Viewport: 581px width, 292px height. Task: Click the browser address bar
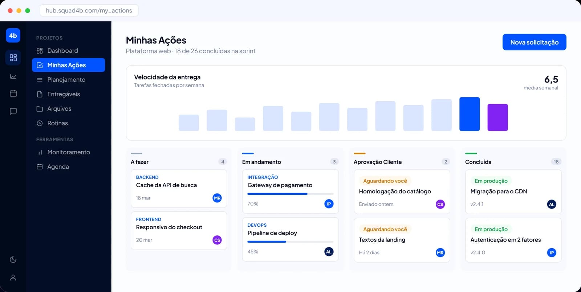coord(89,11)
